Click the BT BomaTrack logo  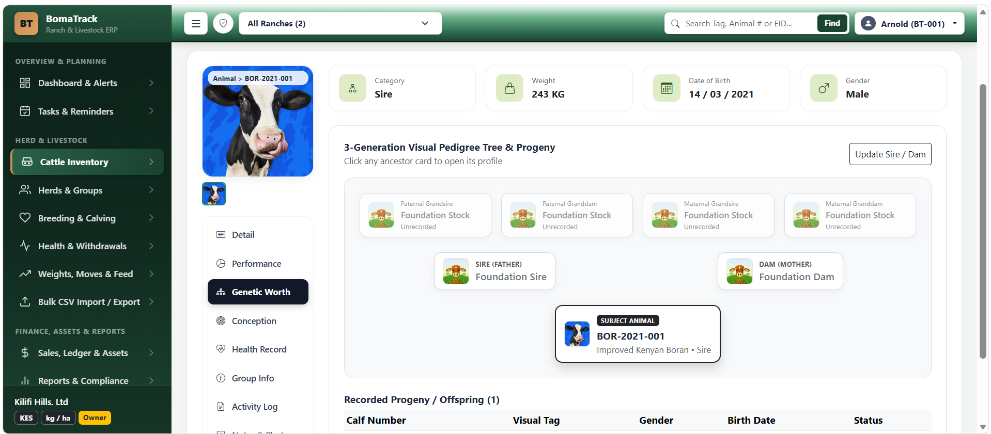click(x=26, y=24)
